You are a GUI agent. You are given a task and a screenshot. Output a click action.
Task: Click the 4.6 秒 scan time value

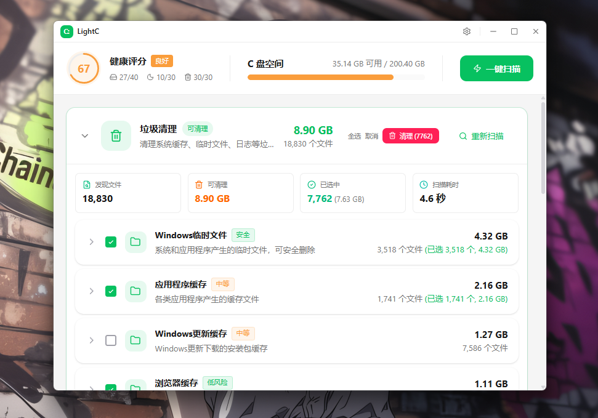tap(432, 199)
